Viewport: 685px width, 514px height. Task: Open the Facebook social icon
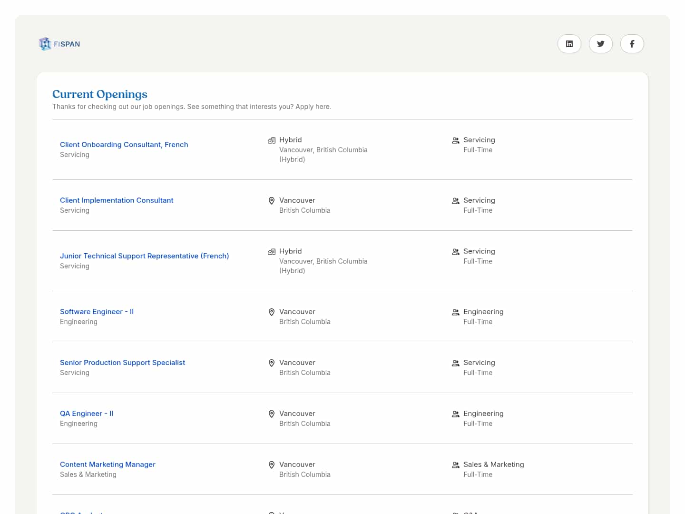click(x=632, y=44)
